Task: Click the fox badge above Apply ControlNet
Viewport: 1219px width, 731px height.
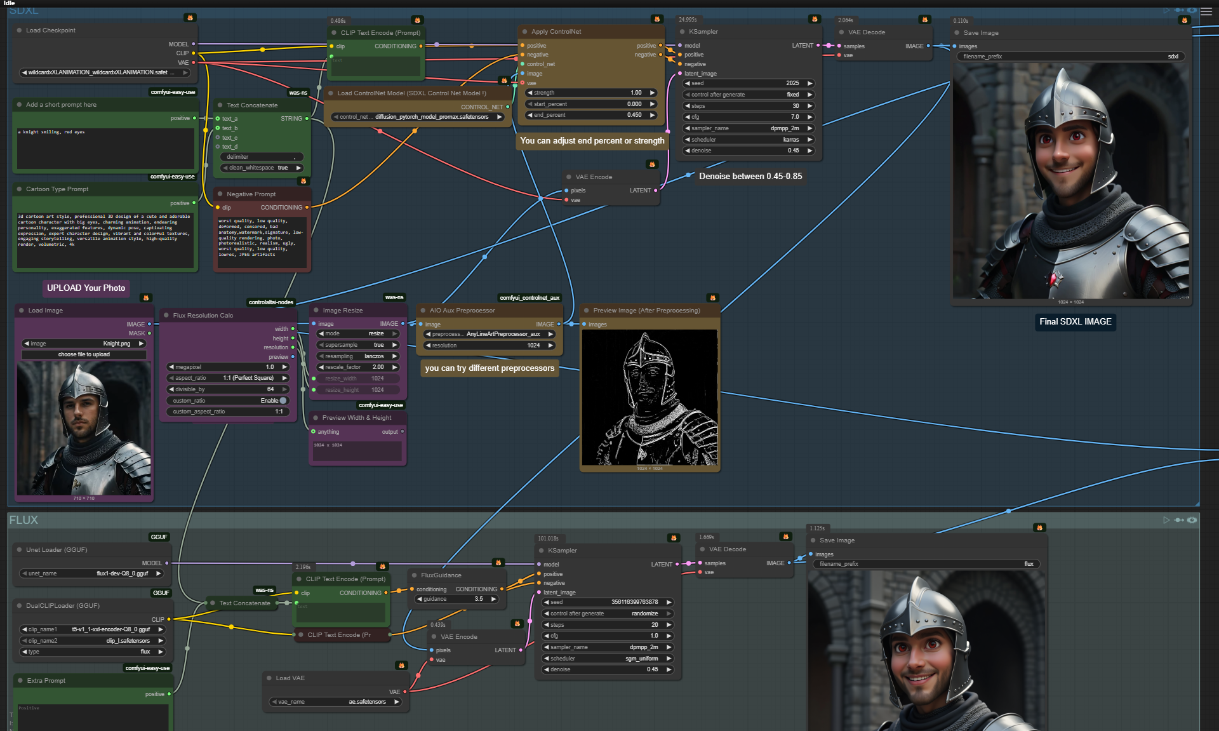Action: tap(657, 19)
